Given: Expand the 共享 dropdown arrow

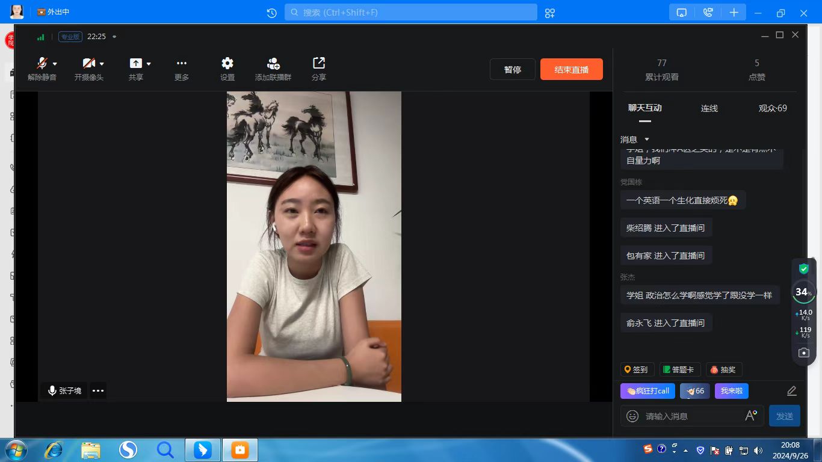Looking at the screenshot, I should coord(149,64).
